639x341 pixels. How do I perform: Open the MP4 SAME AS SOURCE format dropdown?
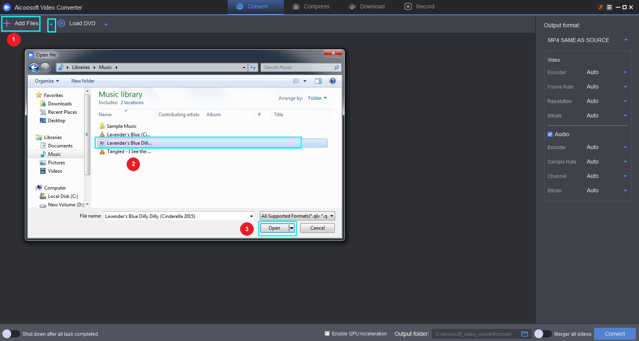[x=587, y=40]
